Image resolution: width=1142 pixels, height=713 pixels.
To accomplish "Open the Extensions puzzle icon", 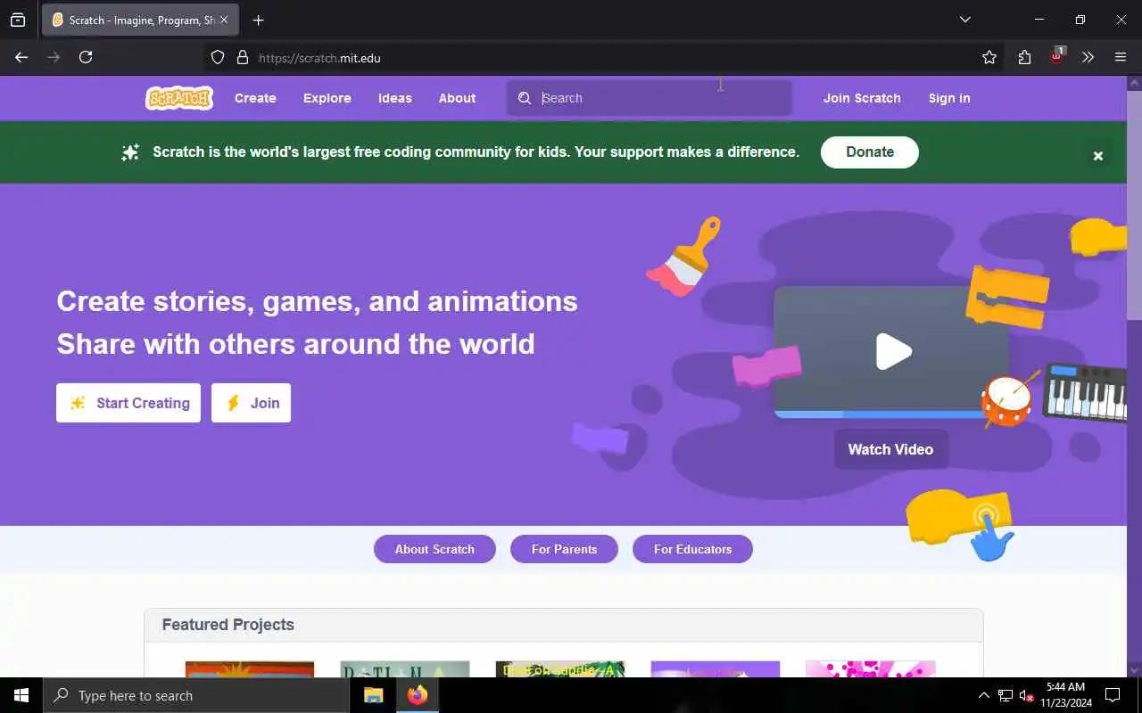I will [1024, 57].
